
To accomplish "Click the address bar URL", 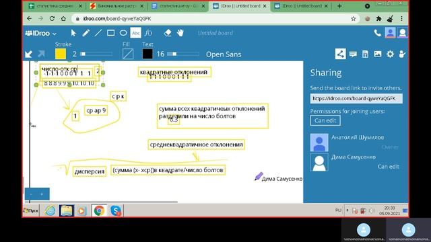I will tap(117, 19).
